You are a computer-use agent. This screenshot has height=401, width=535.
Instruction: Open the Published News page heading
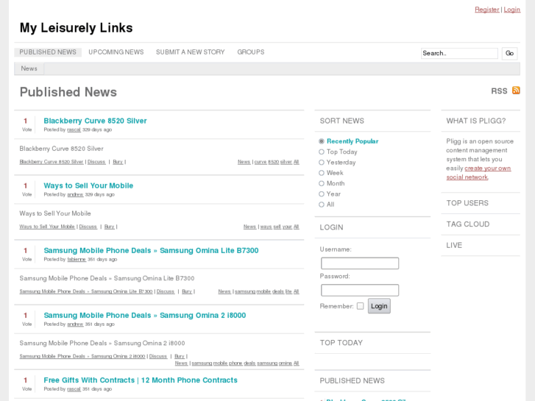(68, 92)
